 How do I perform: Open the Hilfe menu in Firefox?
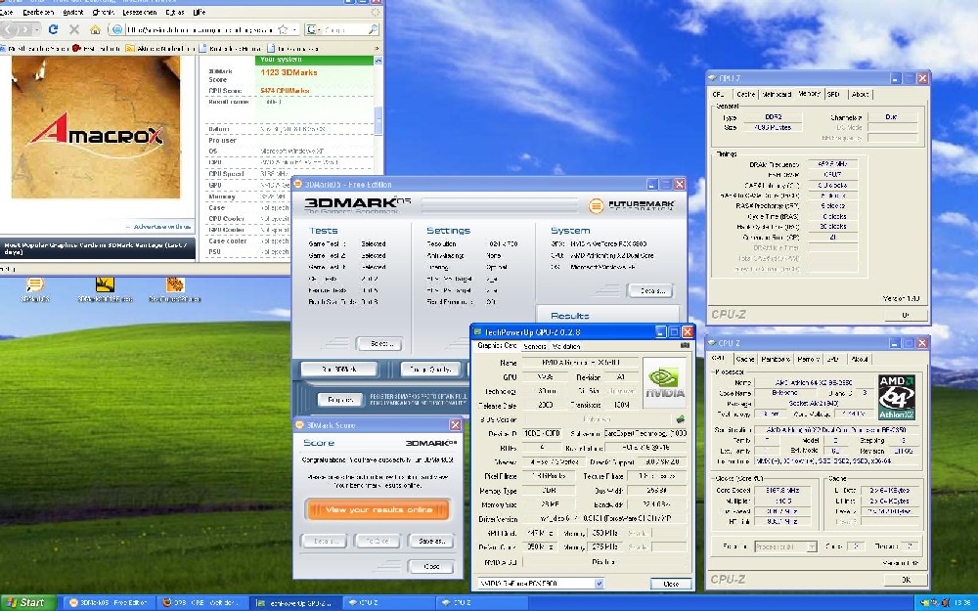[x=200, y=12]
